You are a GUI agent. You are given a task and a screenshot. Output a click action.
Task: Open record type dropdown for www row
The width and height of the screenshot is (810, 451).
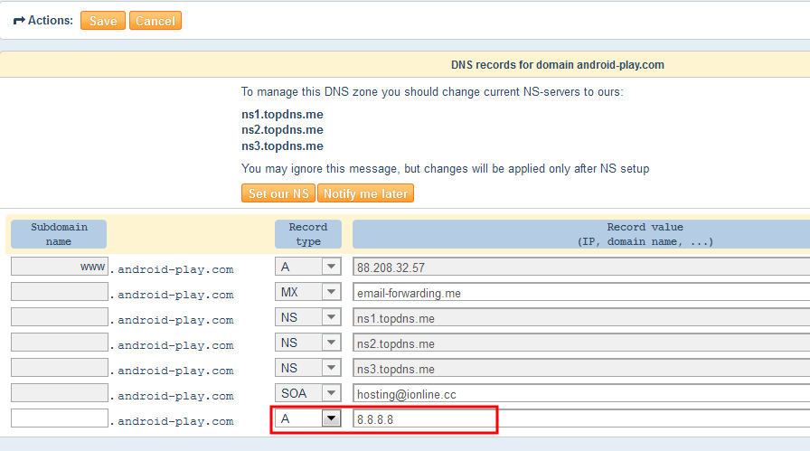coord(307,267)
